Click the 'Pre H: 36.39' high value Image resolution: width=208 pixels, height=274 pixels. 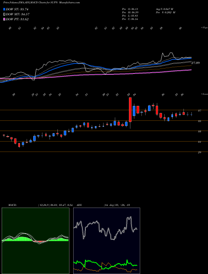[x=130, y=12]
